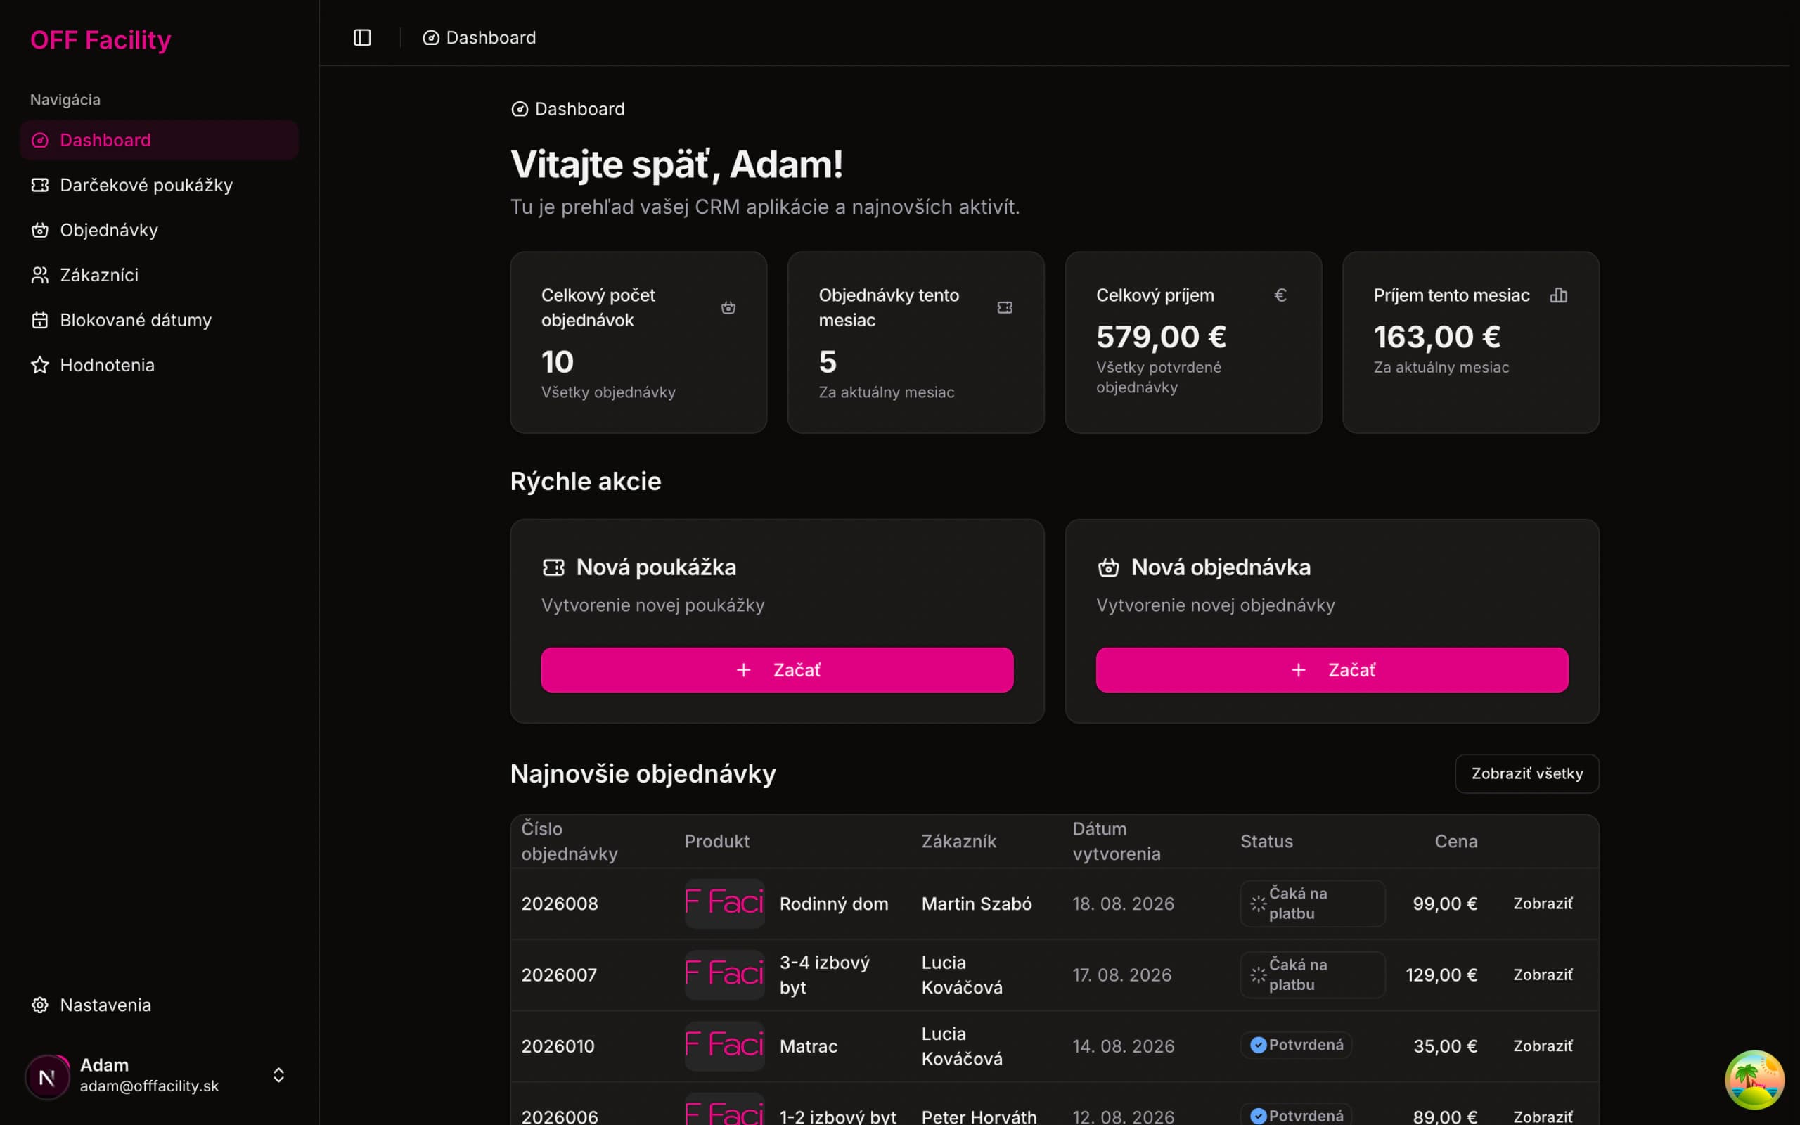The image size is (1800, 1125).
Task: Click the Nastavenia gear icon
Action: click(x=40, y=1005)
